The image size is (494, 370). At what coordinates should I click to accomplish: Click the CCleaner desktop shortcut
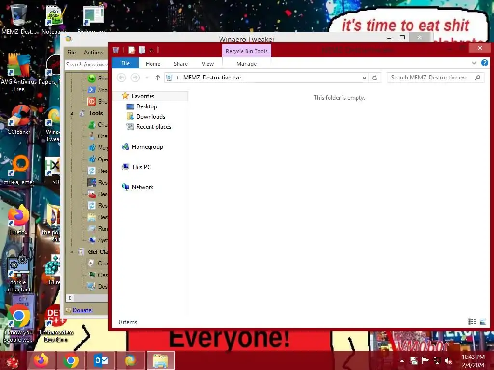pyautogui.click(x=19, y=119)
